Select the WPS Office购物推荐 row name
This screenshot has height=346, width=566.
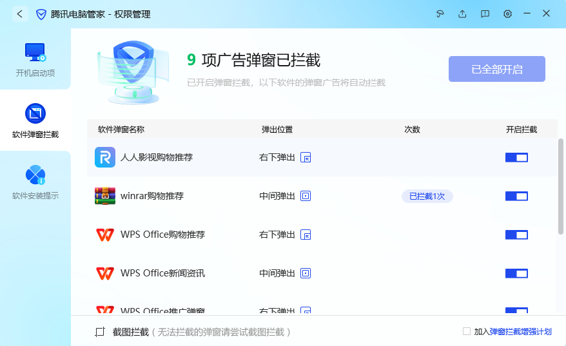(x=163, y=235)
